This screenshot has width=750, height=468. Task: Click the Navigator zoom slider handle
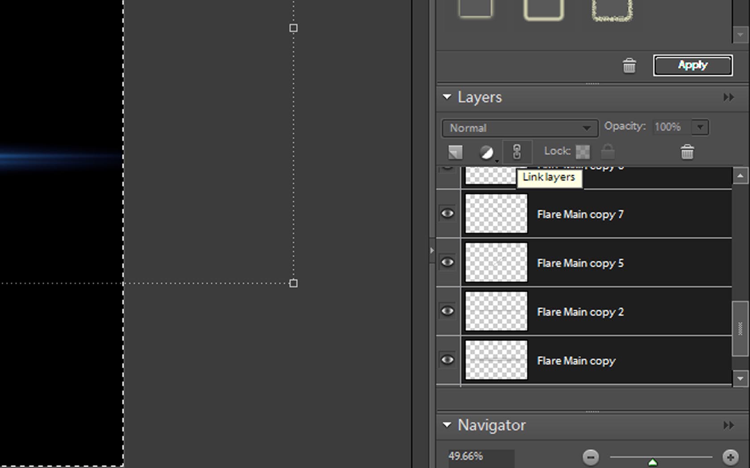tap(653, 462)
